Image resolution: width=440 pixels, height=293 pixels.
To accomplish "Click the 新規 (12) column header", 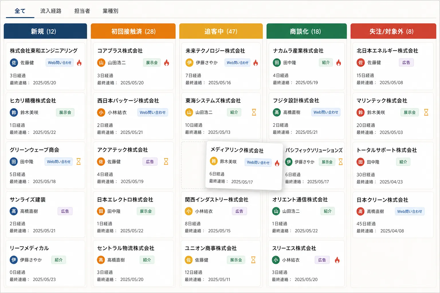I will pyautogui.click(x=45, y=31).
